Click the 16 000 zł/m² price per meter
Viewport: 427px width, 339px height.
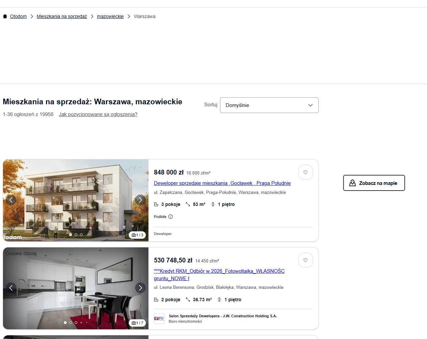pos(198,173)
